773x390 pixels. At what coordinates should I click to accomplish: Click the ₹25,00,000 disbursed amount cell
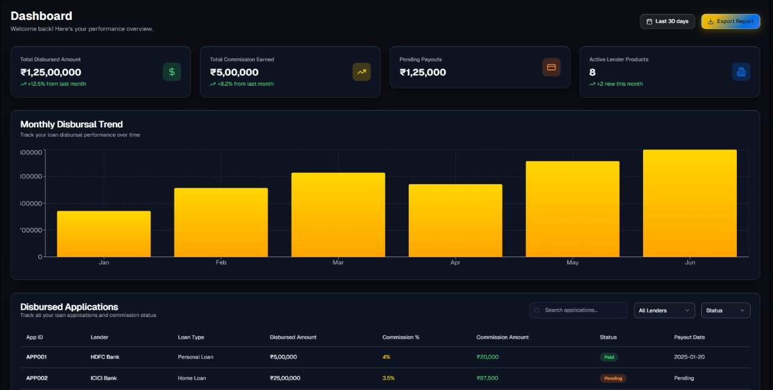click(285, 378)
